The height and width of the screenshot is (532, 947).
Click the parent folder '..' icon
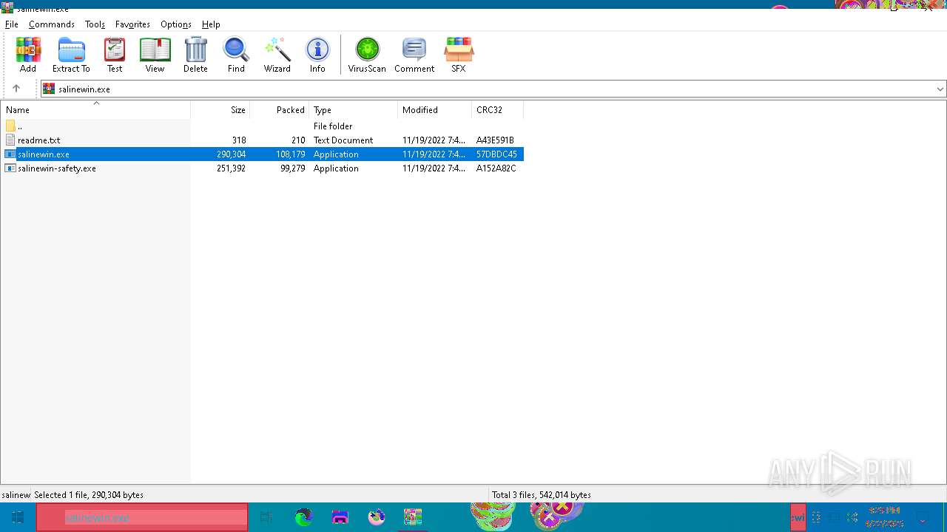coord(10,126)
